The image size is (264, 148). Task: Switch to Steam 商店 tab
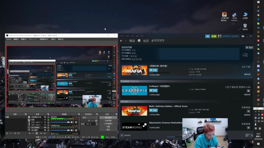click(x=132, y=41)
